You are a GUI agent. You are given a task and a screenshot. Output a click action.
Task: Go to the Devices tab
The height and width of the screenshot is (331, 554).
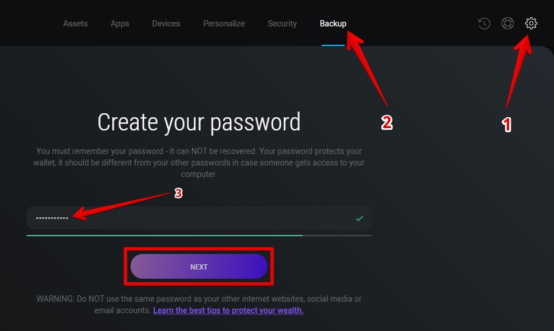coord(166,24)
